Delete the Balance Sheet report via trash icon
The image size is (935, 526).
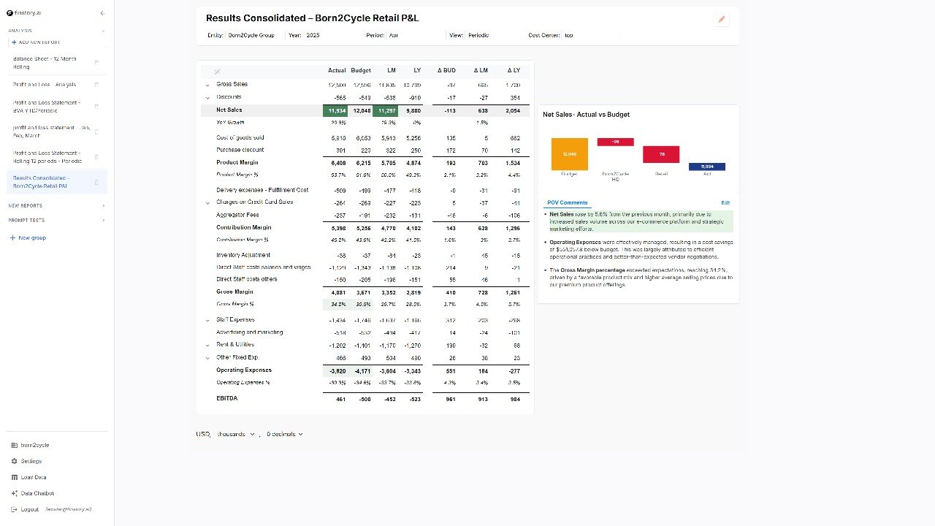[96, 63]
